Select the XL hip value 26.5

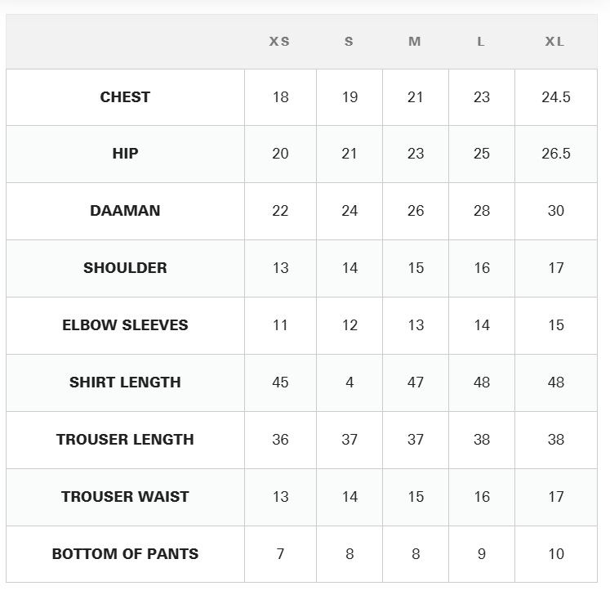[x=556, y=154]
